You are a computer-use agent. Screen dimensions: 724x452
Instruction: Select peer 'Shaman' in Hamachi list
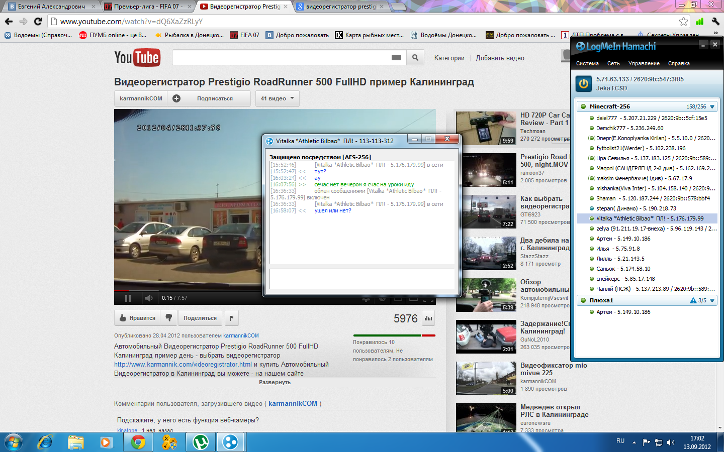pos(647,198)
